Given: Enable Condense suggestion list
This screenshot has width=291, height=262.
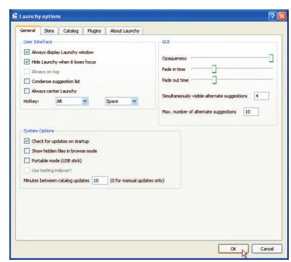Looking at the screenshot, I should click(x=27, y=81).
